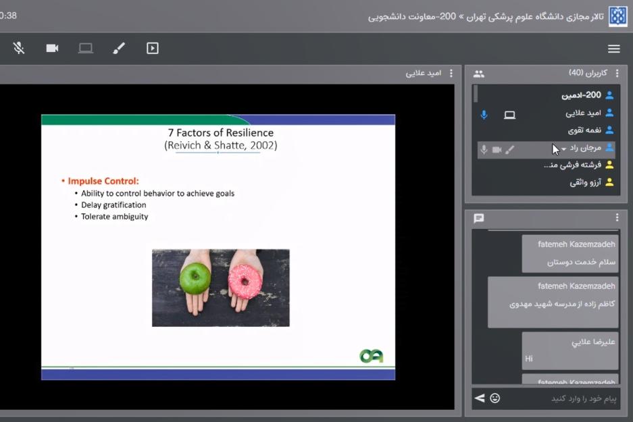Click the chat bubble icon in chat header
This screenshot has width=633, height=422.
(x=479, y=218)
